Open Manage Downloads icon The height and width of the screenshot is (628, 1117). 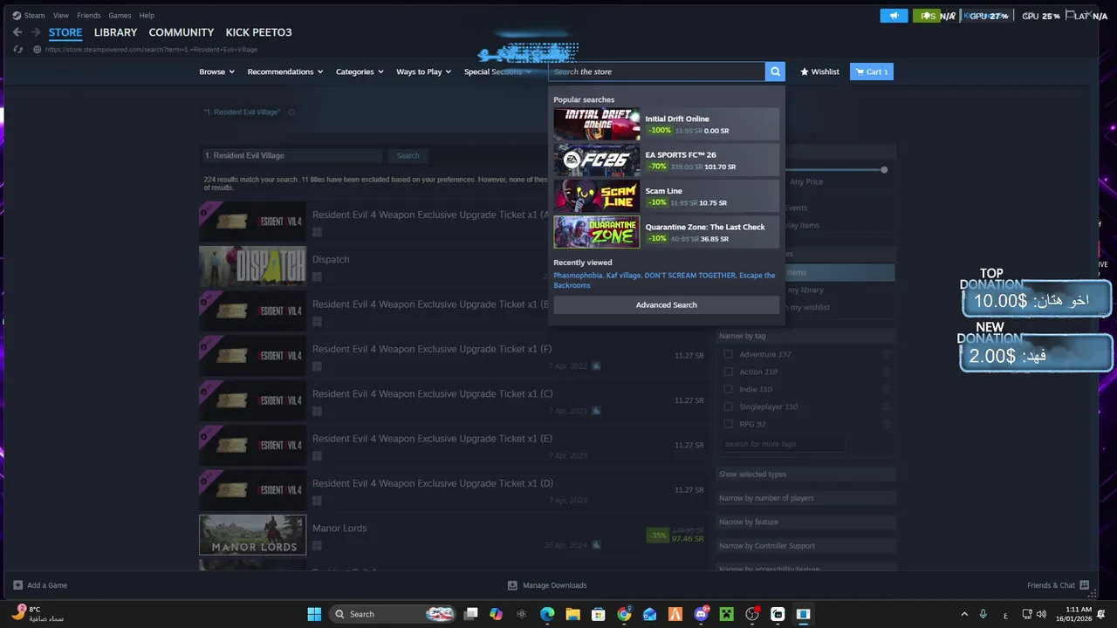pyautogui.click(x=512, y=585)
